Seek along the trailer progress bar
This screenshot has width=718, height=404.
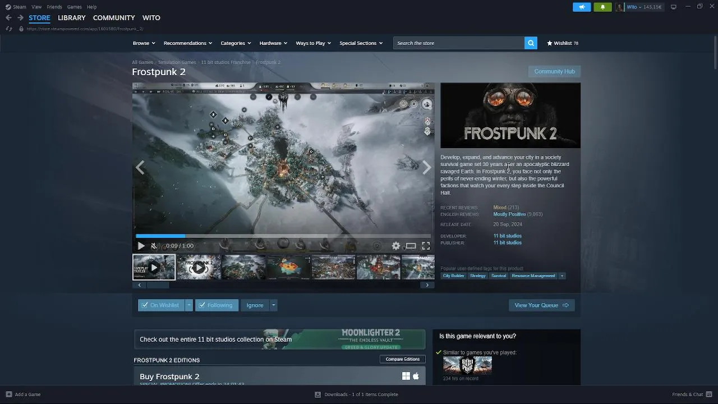(283, 236)
